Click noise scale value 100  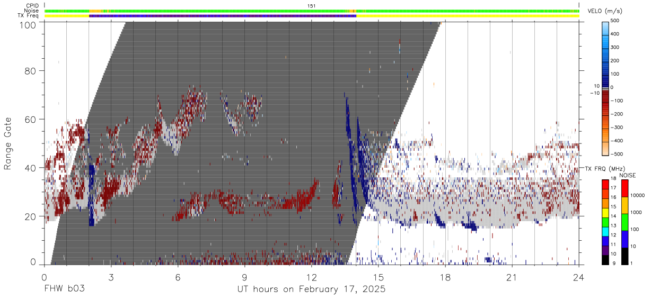pos(635,229)
